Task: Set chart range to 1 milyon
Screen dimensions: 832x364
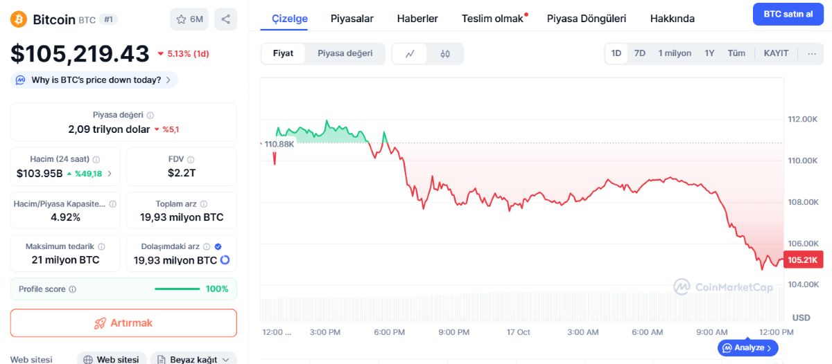Action: pyautogui.click(x=675, y=53)
